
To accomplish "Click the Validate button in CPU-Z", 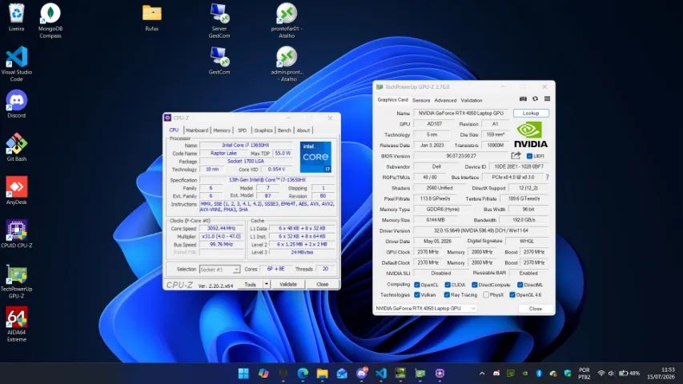I will click(x=288, y=284).
